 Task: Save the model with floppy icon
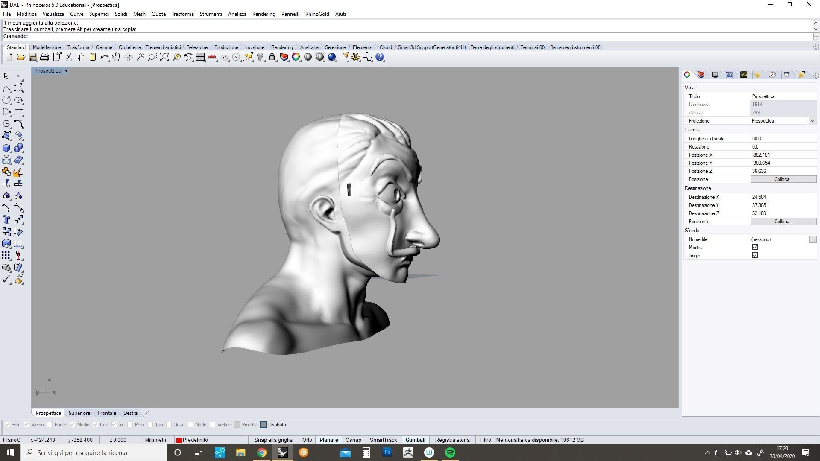(x=32, y=57)
